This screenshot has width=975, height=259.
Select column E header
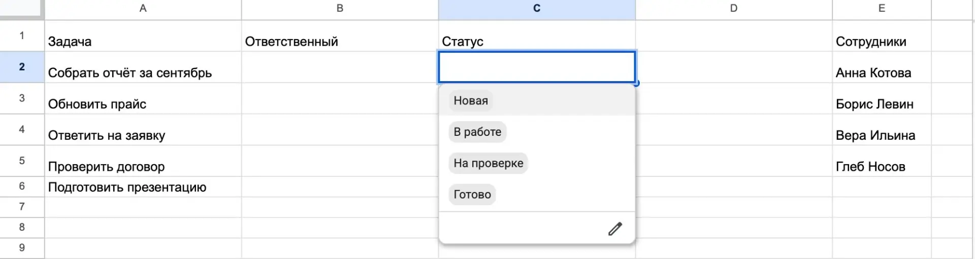(x=882, y=9)
